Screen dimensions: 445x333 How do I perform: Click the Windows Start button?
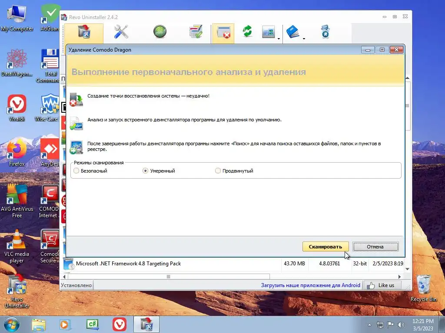point(12,324)
